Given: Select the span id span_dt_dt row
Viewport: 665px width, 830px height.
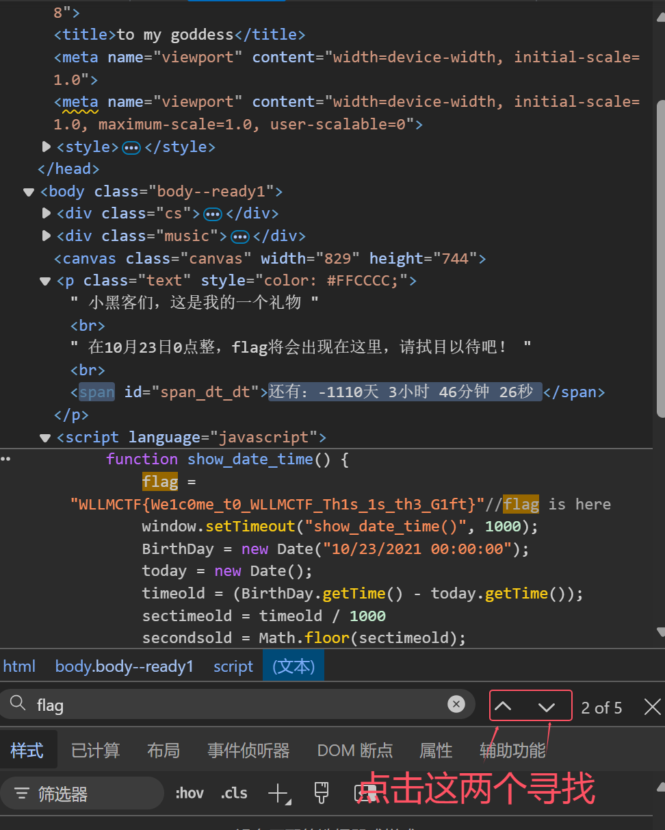Looking at the screenshot, I should [x=337, y=392].
